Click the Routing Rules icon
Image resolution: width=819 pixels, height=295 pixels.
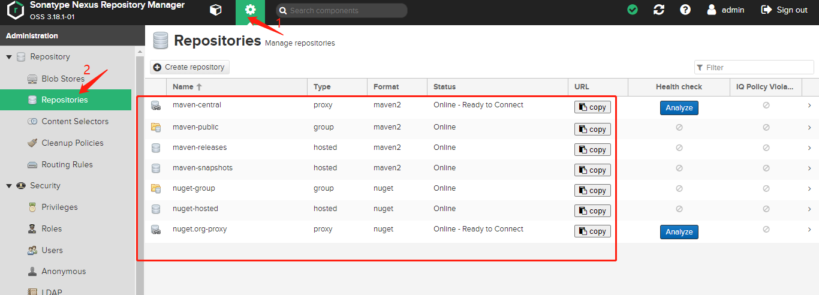coord(32,164)
